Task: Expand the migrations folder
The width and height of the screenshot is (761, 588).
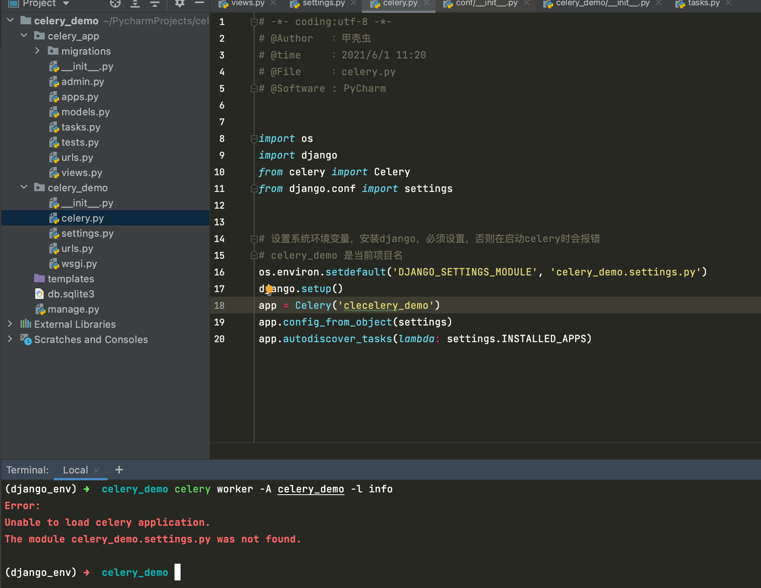Action: pos(37,51)
